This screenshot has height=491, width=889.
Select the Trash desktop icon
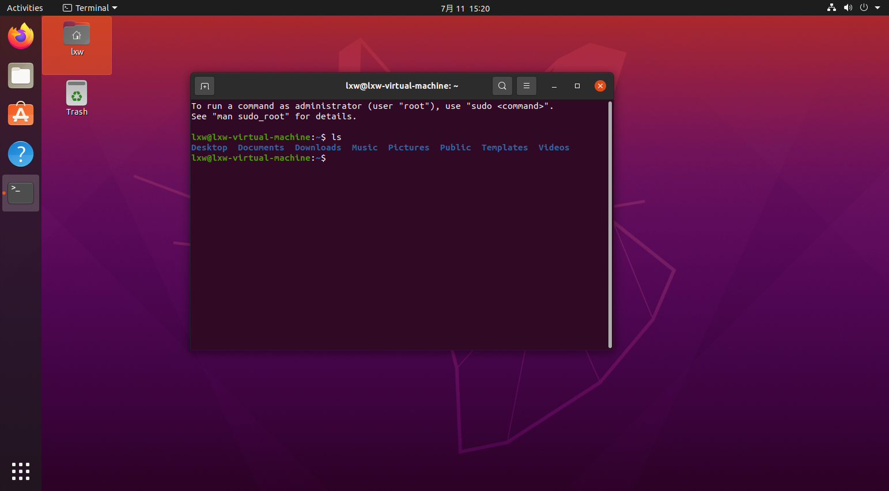(x=77, y=98)
